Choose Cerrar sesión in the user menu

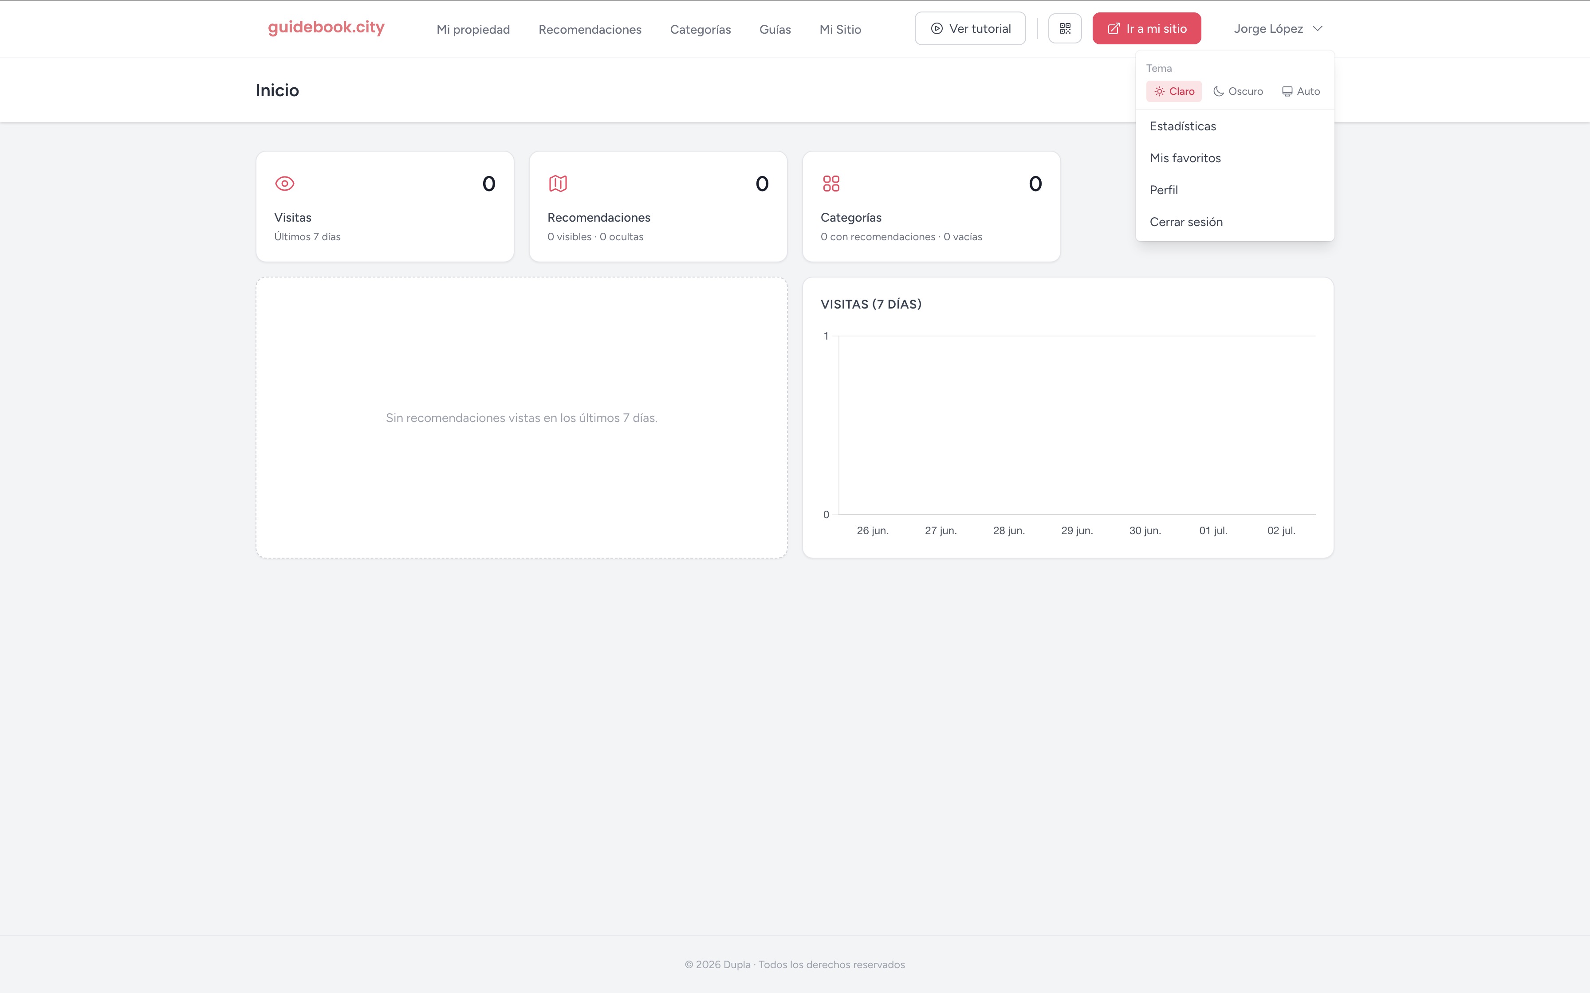pyautogui.click(x=1235, y=222)
